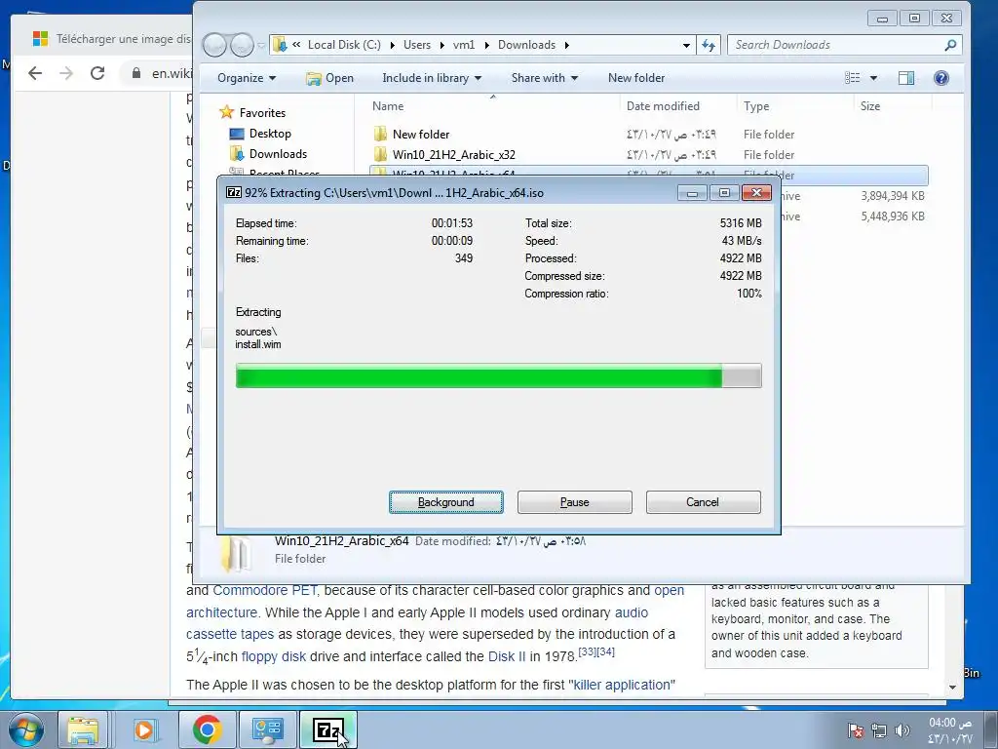The width and height of the screenshot is (998, 749).
Task: Click Local Disk (C:) in address bar
Action: pyautogui.click(x=344, y=45)
